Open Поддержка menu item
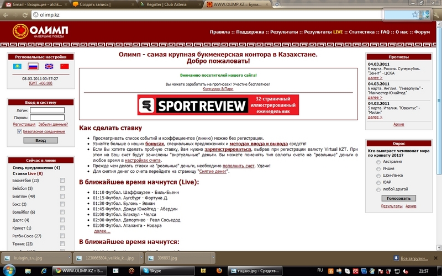Viewport: 442px width, 276px height. tap(250, 32)
